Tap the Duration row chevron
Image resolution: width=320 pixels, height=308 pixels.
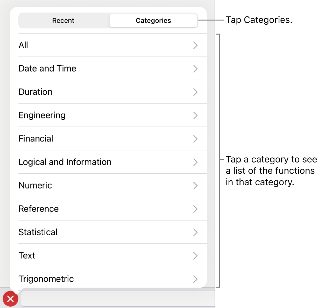195,92
